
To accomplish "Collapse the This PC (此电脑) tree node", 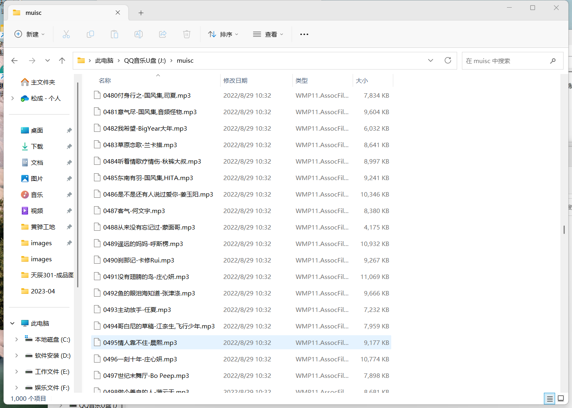I will tap(12, 323).
